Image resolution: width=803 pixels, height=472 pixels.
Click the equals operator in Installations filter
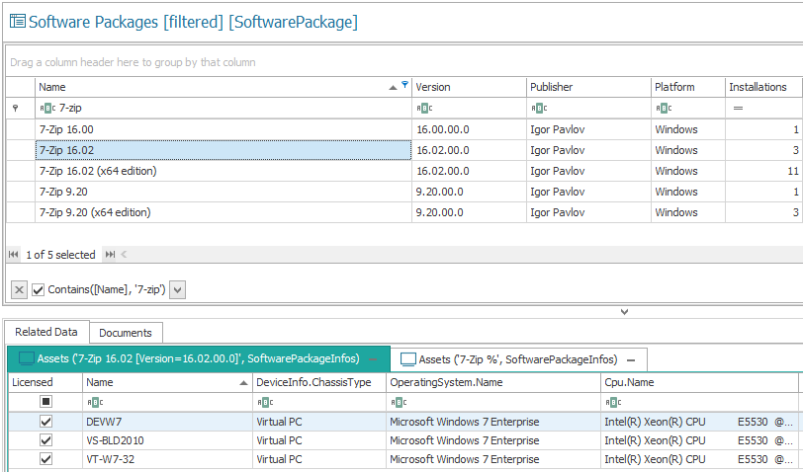(x=738, y=108)
